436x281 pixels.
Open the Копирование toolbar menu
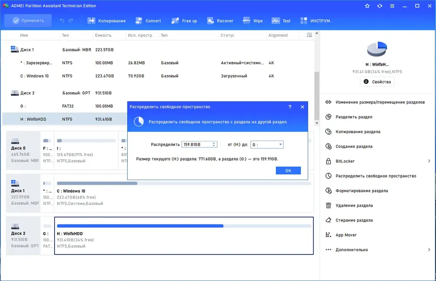pyautogui.click(x=106, y=21)
